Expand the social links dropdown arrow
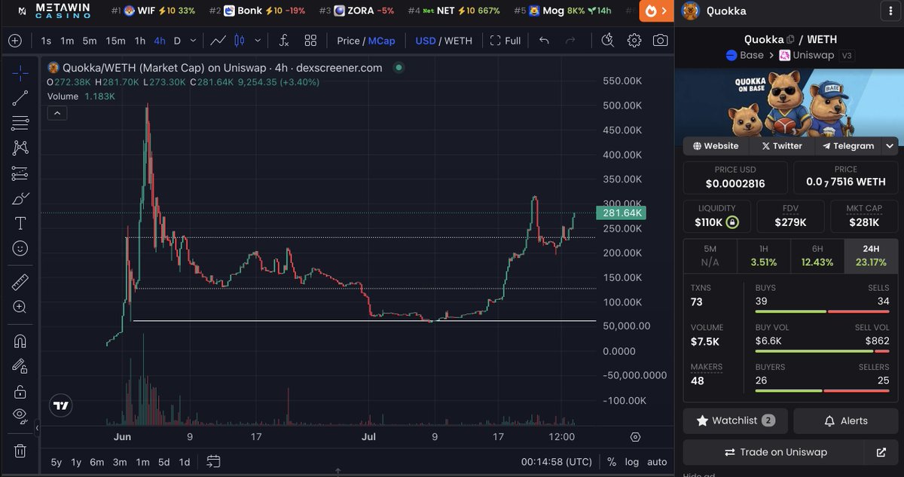The width and height of the screenshot is (904, 477). 890,146
